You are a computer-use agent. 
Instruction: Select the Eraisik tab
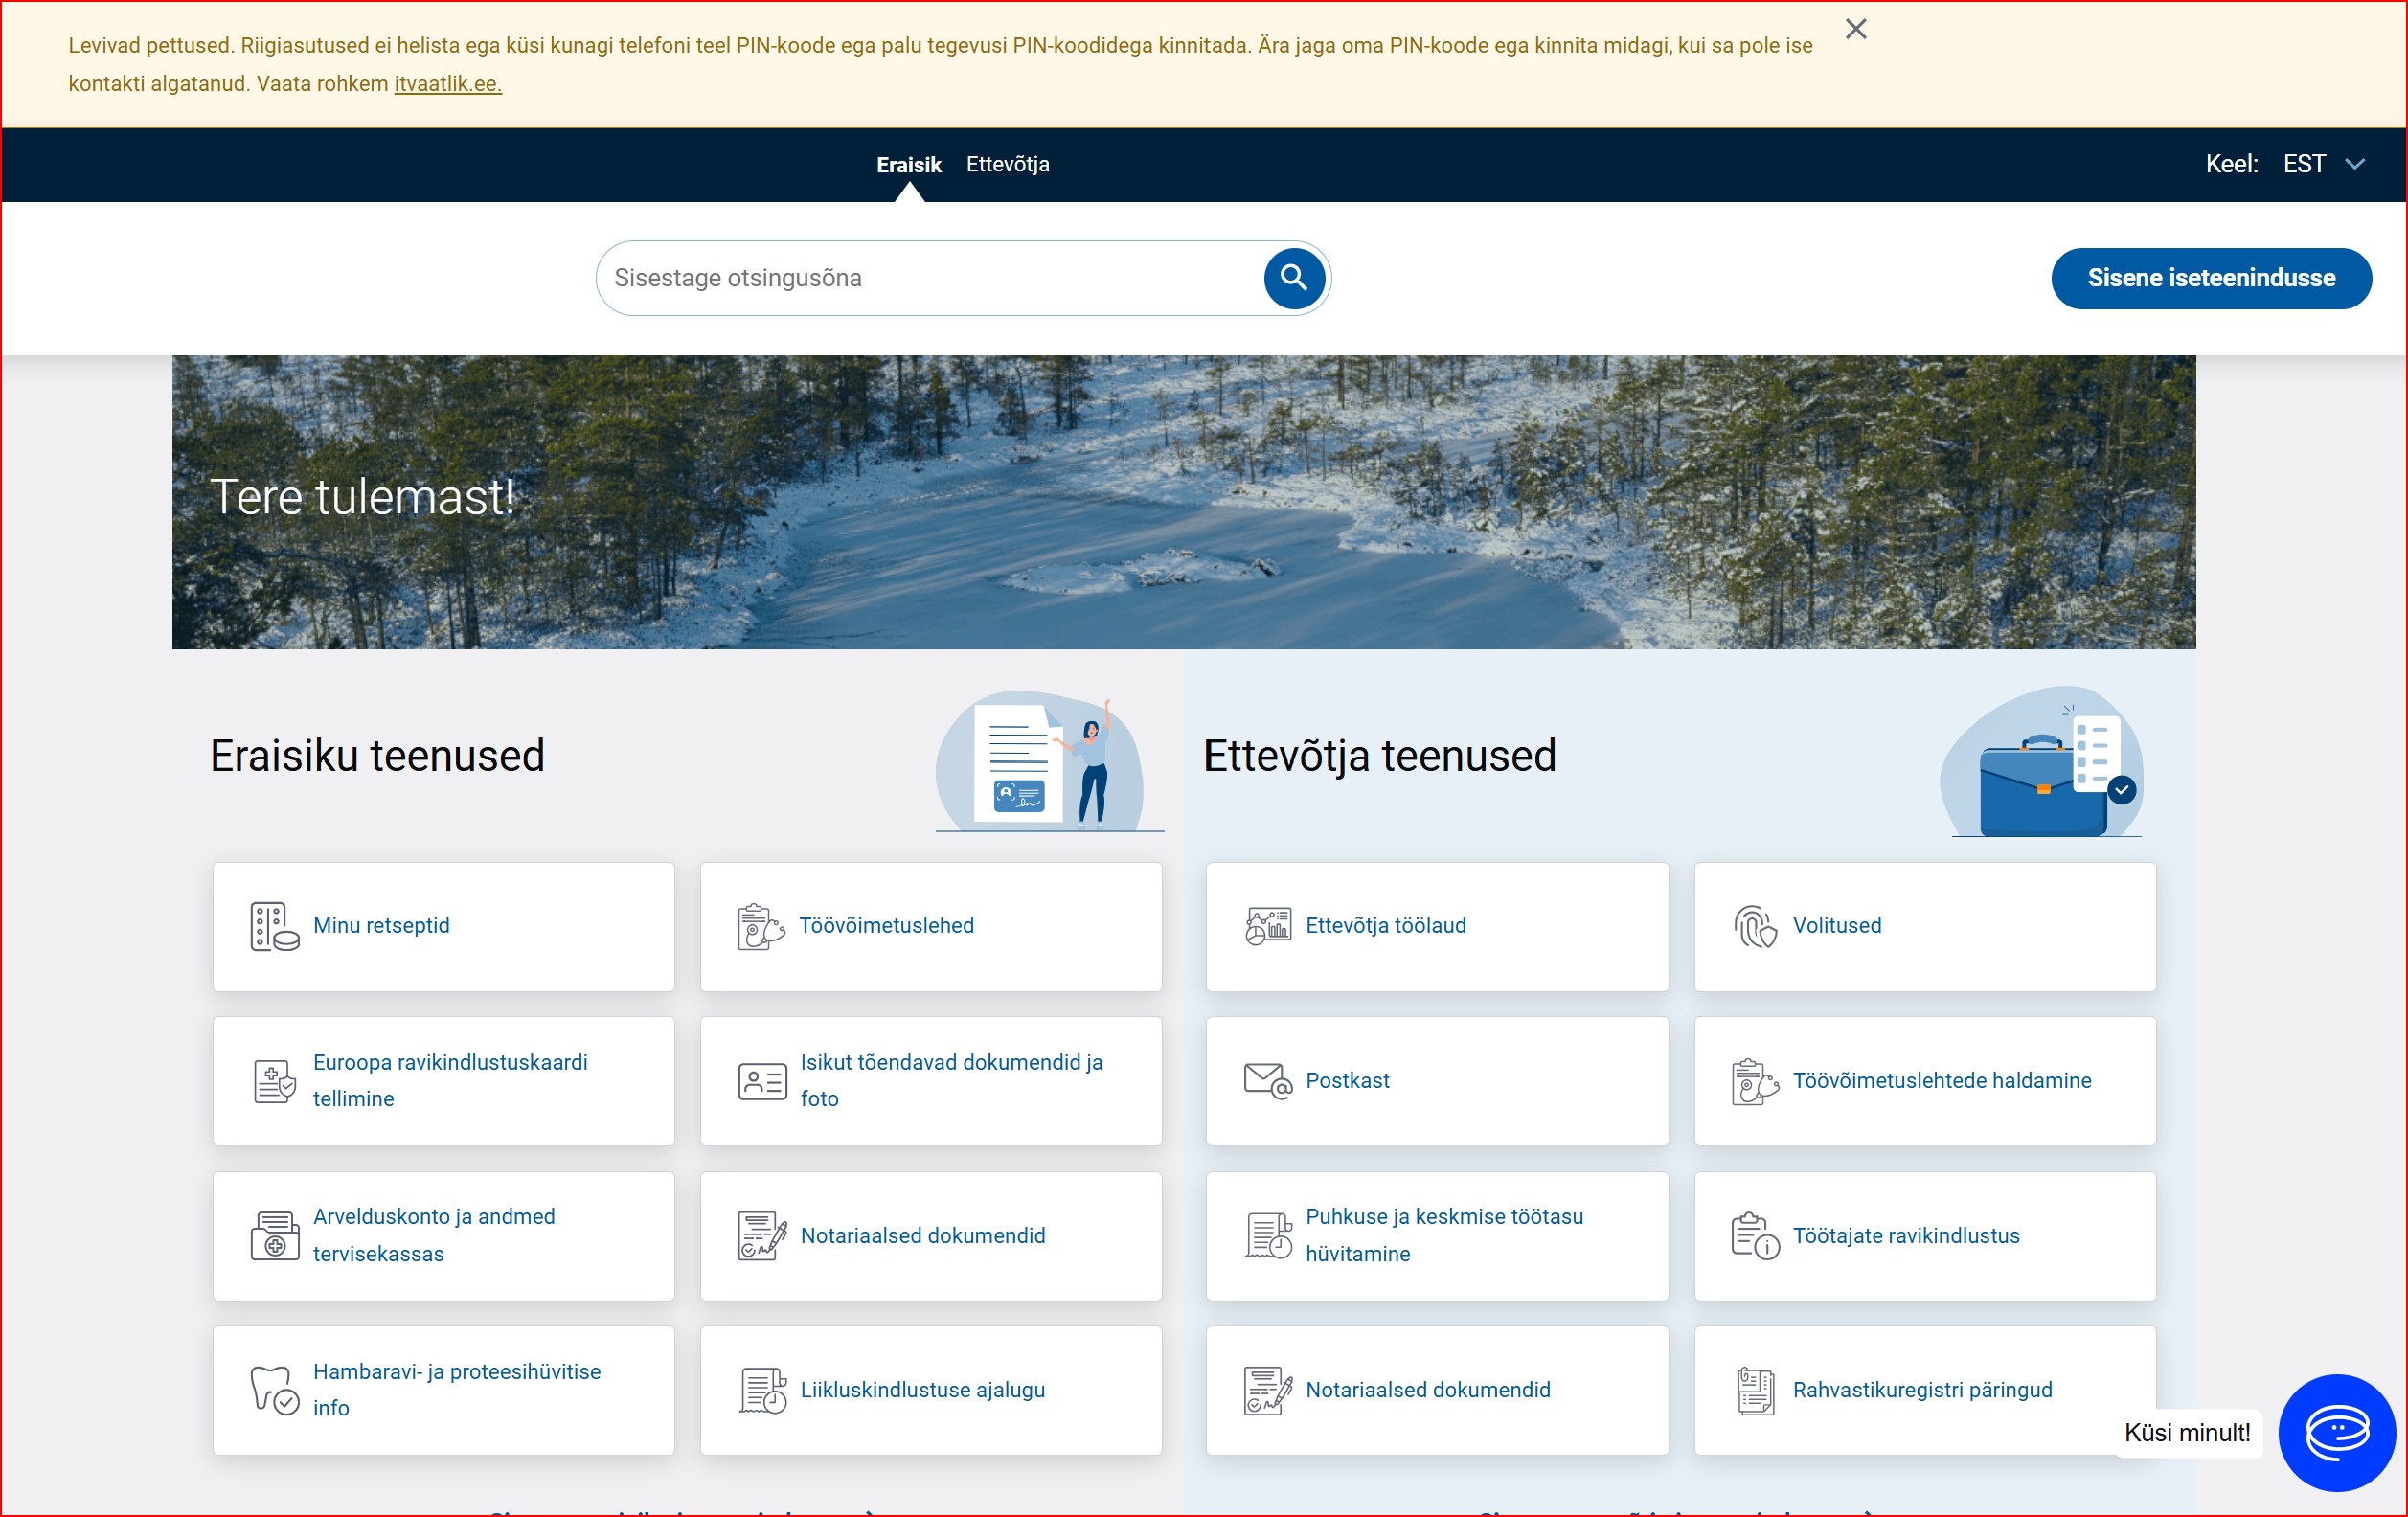pyautogui.click(x=908, y=165)
